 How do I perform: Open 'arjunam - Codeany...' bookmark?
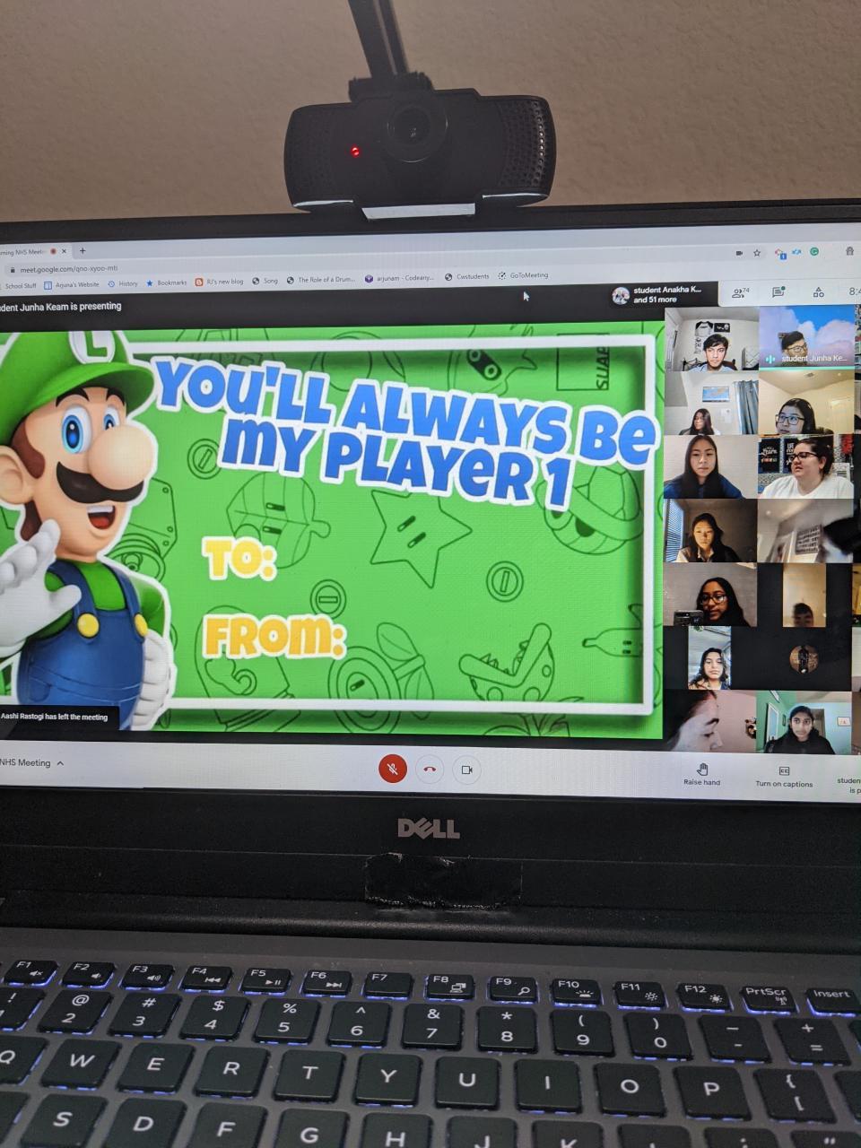[399, 278]
